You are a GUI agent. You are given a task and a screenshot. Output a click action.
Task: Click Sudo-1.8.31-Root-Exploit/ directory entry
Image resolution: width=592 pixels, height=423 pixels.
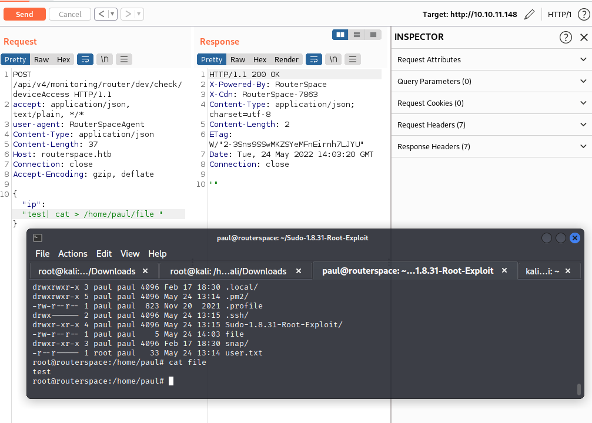point(283,324)
